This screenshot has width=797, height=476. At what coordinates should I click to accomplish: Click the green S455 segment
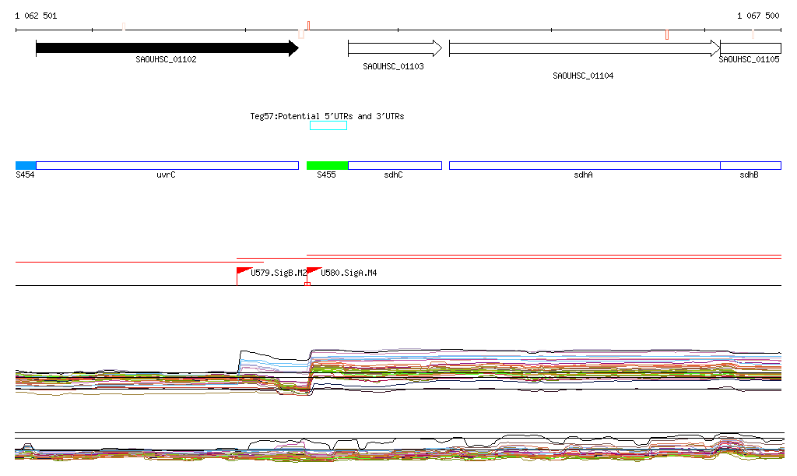[x=327, y=165]
